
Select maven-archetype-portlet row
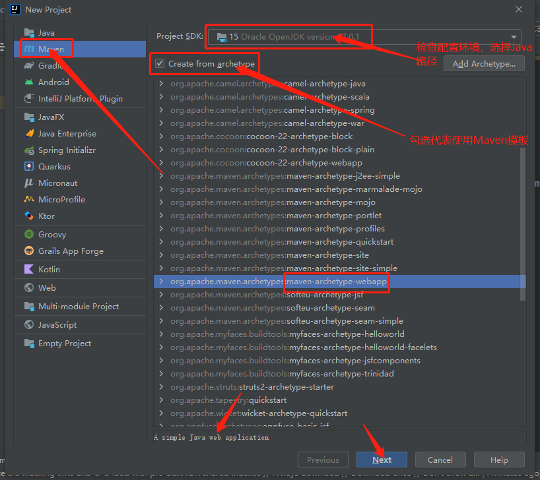pos(339,216)
